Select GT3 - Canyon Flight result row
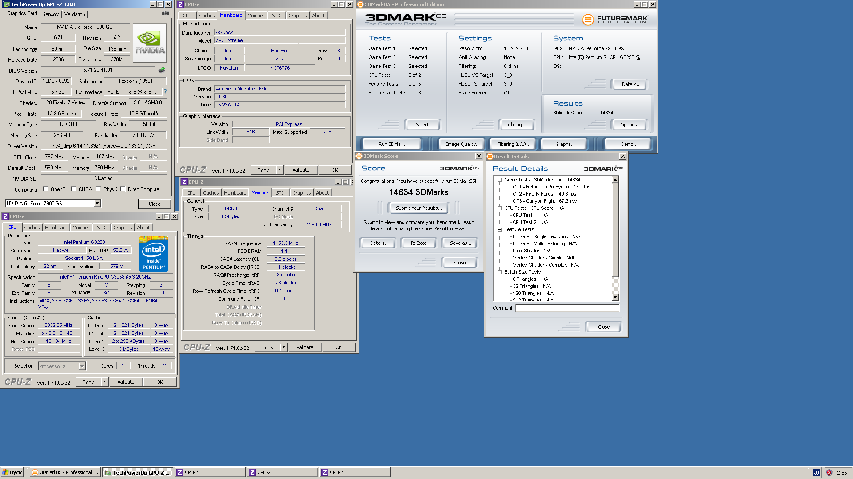 tap(544, 201)
